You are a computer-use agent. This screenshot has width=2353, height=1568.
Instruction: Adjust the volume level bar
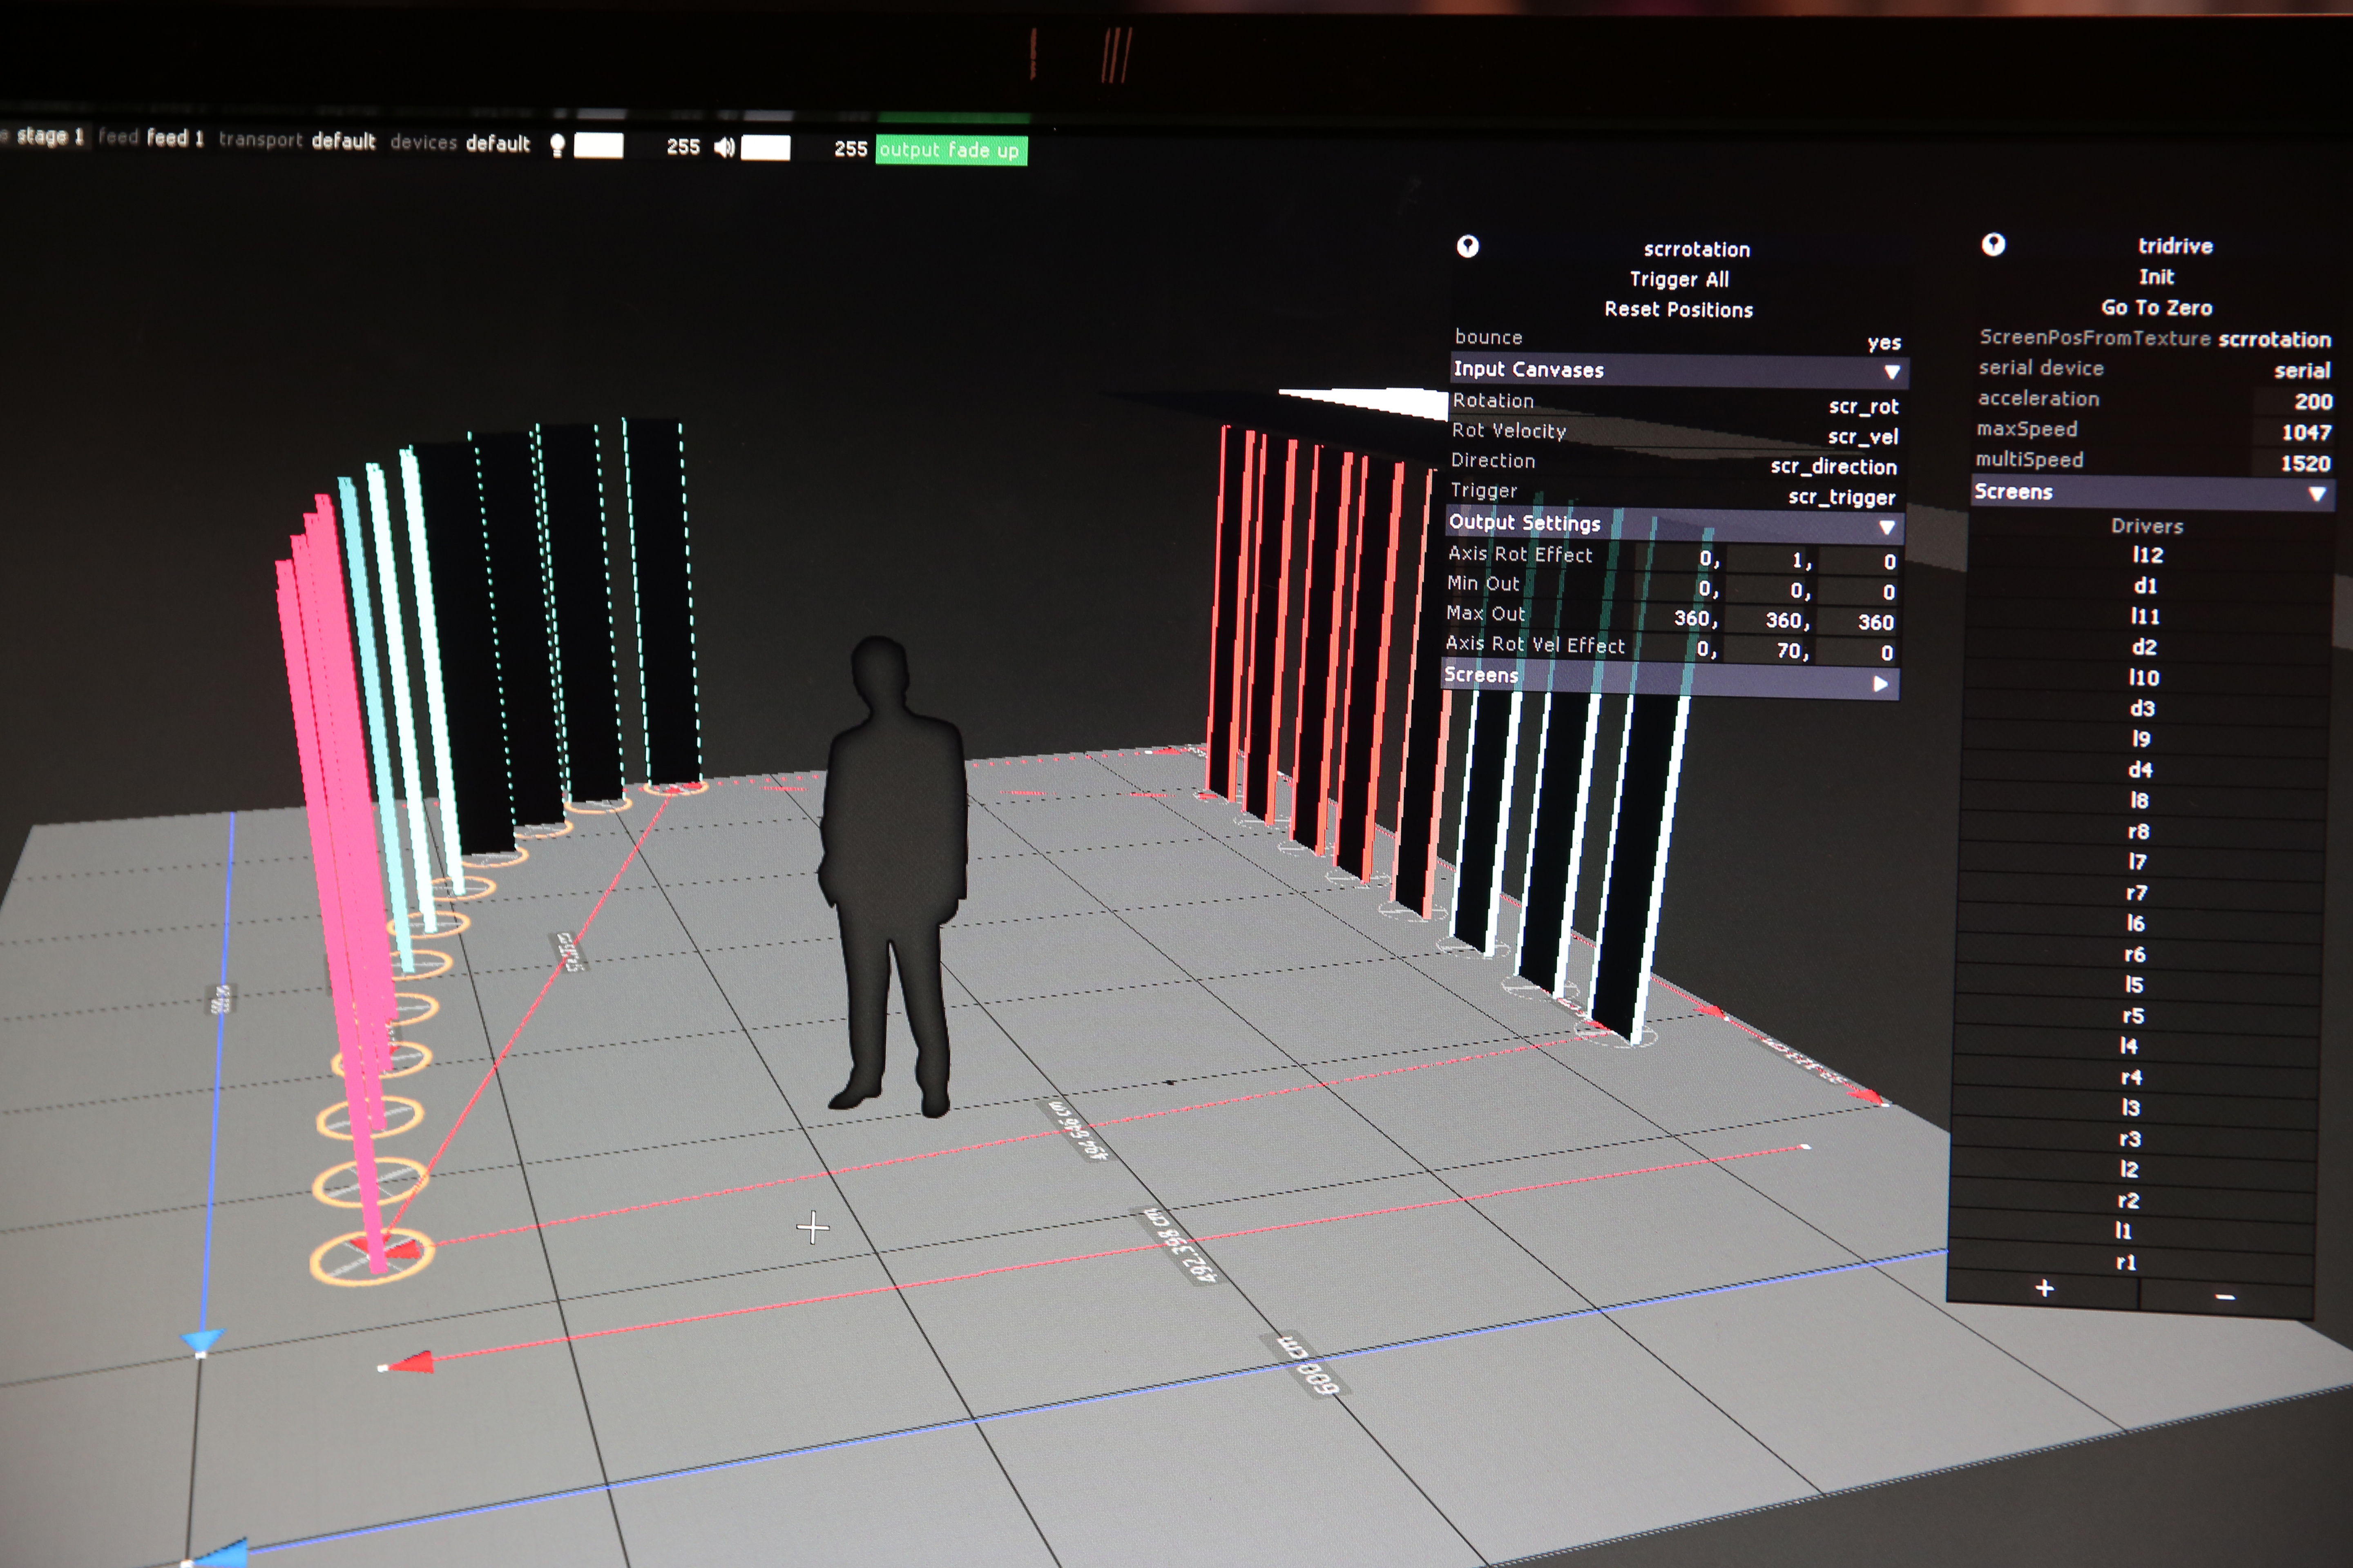765,148
